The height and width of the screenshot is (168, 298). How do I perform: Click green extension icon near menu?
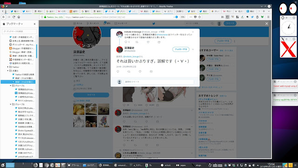coord(262,17)
